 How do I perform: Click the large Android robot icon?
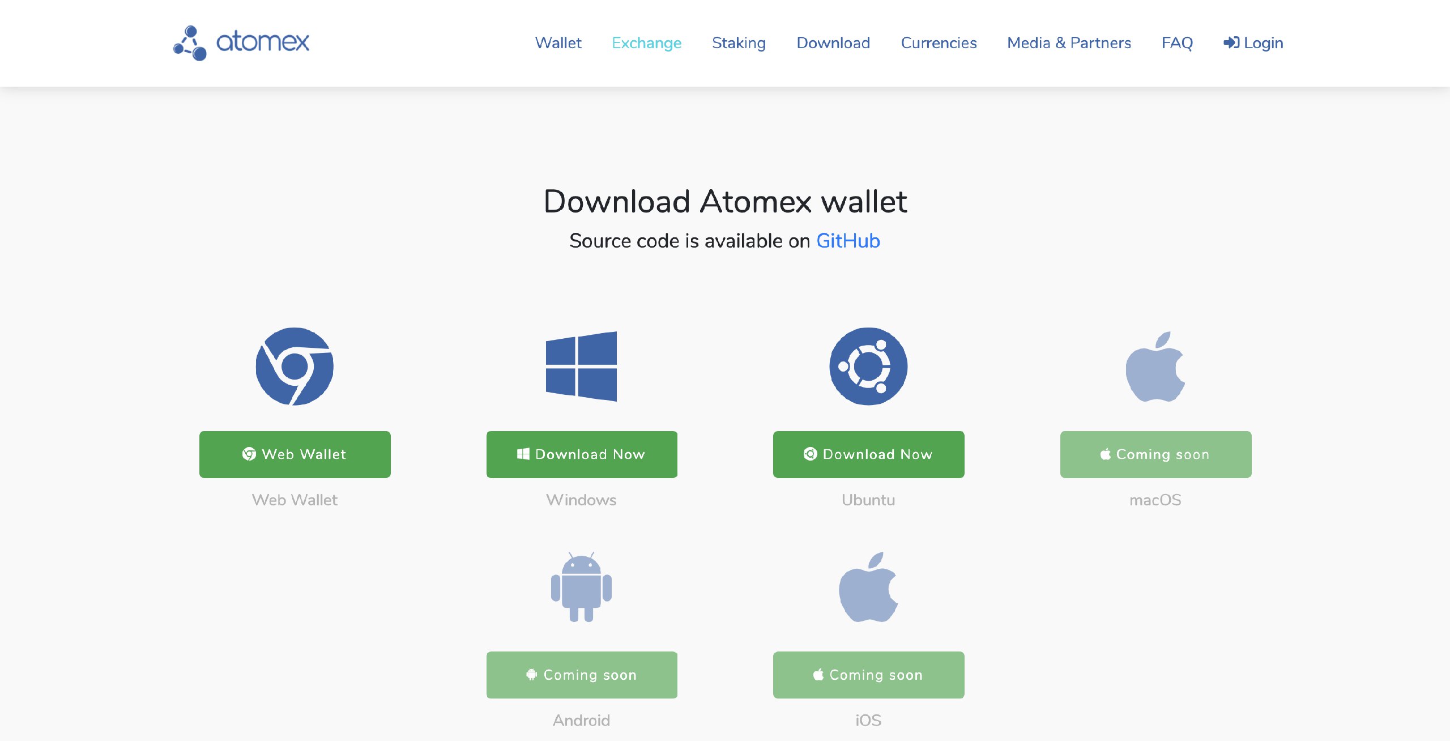pyautogui.click(x=581, y=587)
